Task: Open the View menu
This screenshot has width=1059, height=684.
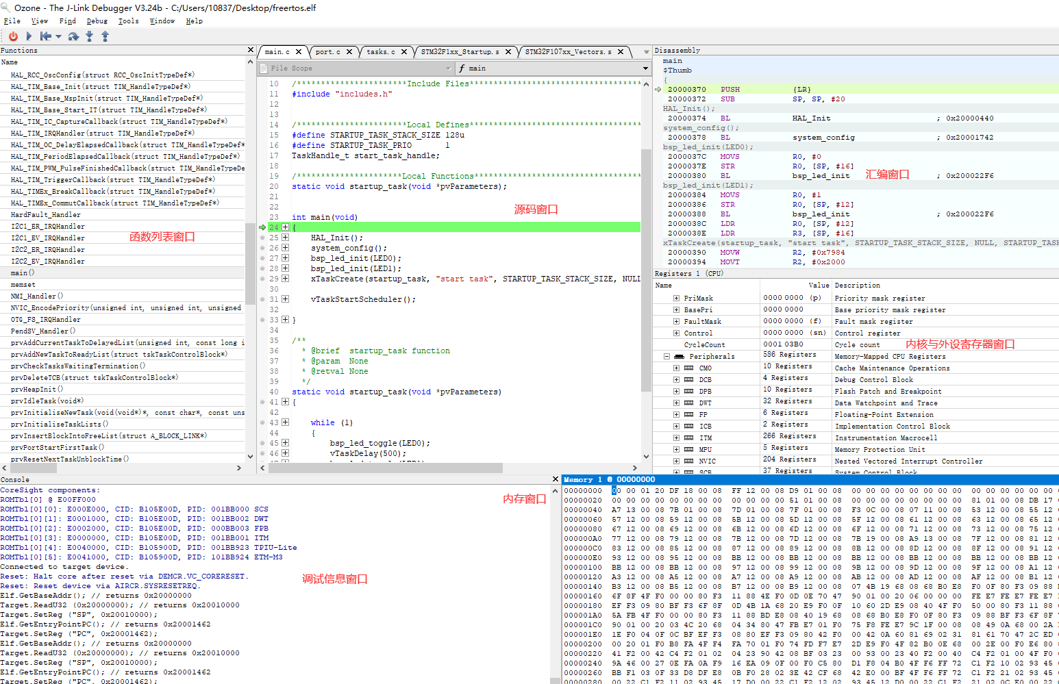Action: pyautogui.click(x=40, y=21)
